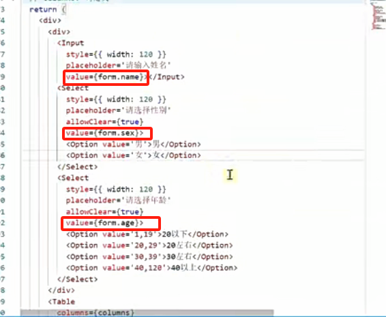Viewport: 386px width, 317px height.
Task: Click the Option line with value '30,39'
Action: pos(149,257)
